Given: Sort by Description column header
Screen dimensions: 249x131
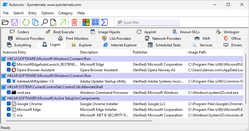Looking at the screenshot, I should 104,52.
